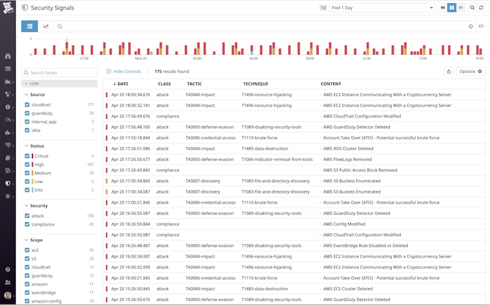Open the Integrations puzzle-piece sidebar icon

coord(8,133)
